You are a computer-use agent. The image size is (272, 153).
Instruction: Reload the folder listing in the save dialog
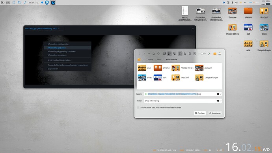[158, 54]
